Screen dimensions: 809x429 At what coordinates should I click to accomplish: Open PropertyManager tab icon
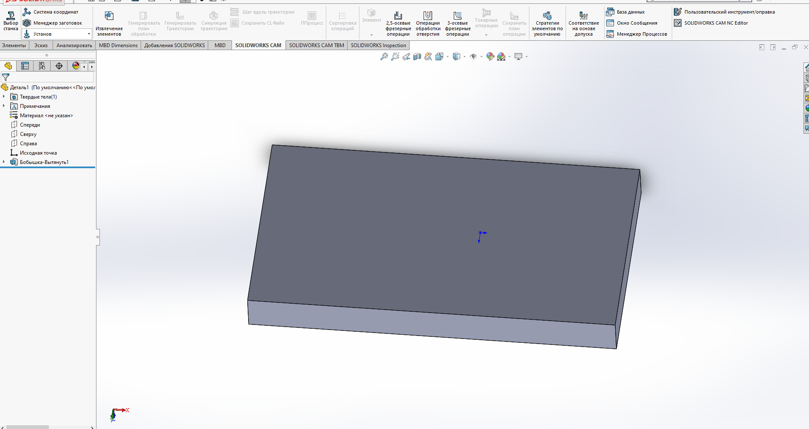[25, 66]
